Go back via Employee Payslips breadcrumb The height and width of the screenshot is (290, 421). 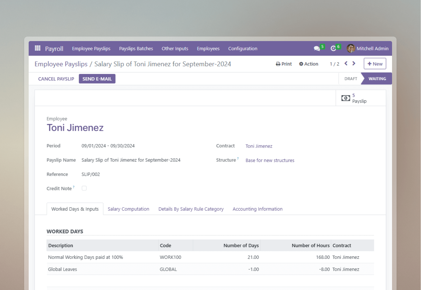pos(61,64)
